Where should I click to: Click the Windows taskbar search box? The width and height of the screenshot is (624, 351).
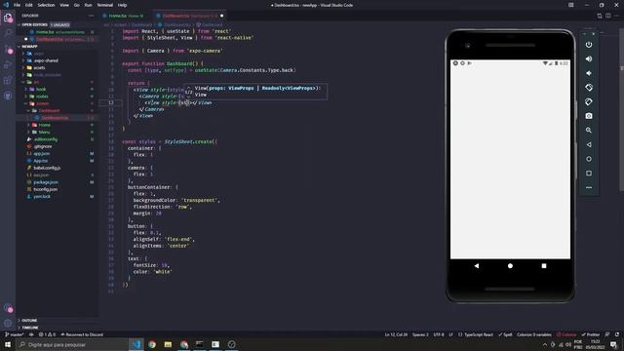pos(73,344)
